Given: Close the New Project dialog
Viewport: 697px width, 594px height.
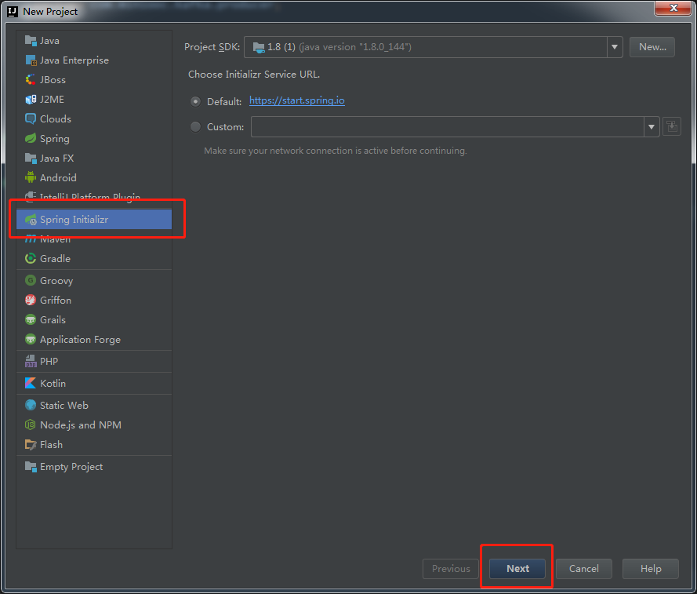Looking at the screenshot, I should pyautogui.click(x=673, y=8).
